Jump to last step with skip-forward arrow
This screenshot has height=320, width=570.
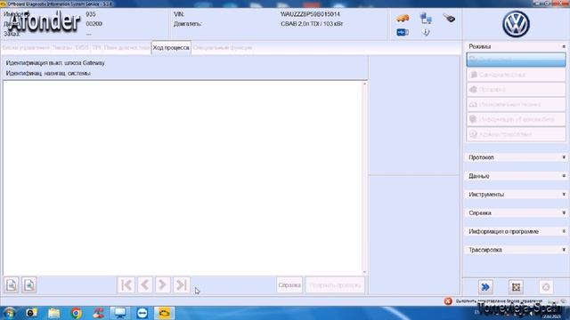point(181,284)
